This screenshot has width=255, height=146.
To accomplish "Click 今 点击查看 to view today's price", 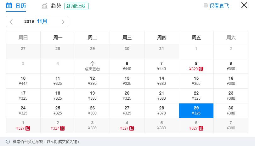I will [x=92, y=66].
